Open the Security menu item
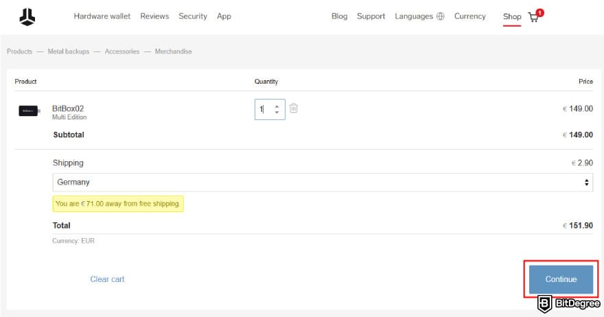The width and height of the screenshot is (604, 317). (x=193, y=16)
